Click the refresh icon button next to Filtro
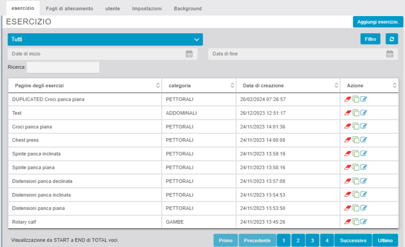 tap(391, 39)
